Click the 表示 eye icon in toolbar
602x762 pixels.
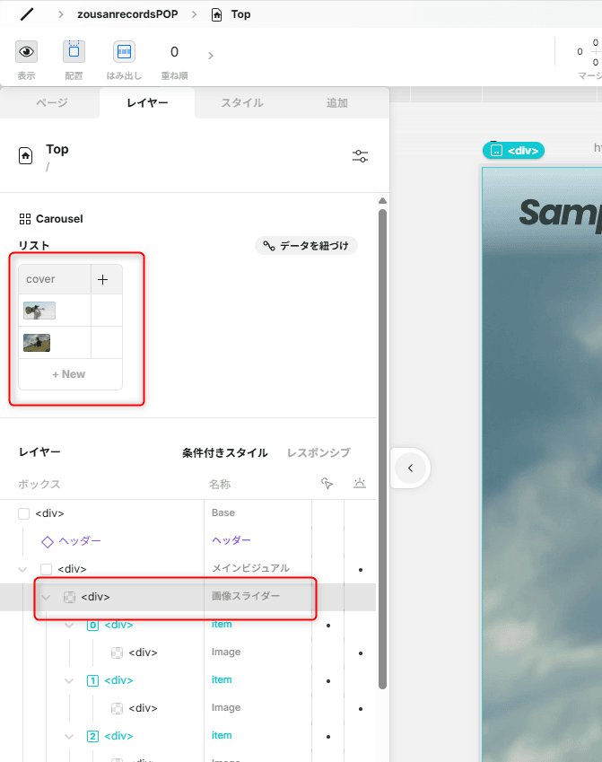coord(27,52)
